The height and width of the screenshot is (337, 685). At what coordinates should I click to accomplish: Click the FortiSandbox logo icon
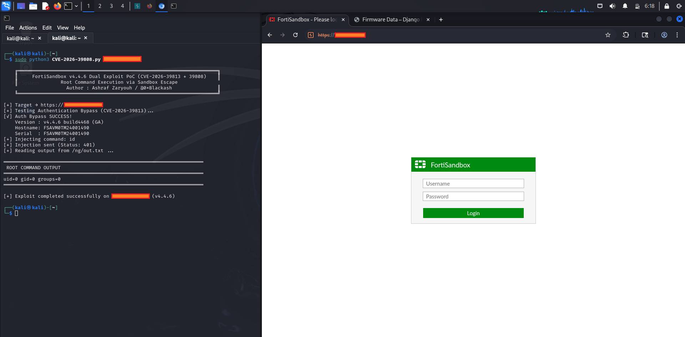pyautogui.click(x=420, y=164)
